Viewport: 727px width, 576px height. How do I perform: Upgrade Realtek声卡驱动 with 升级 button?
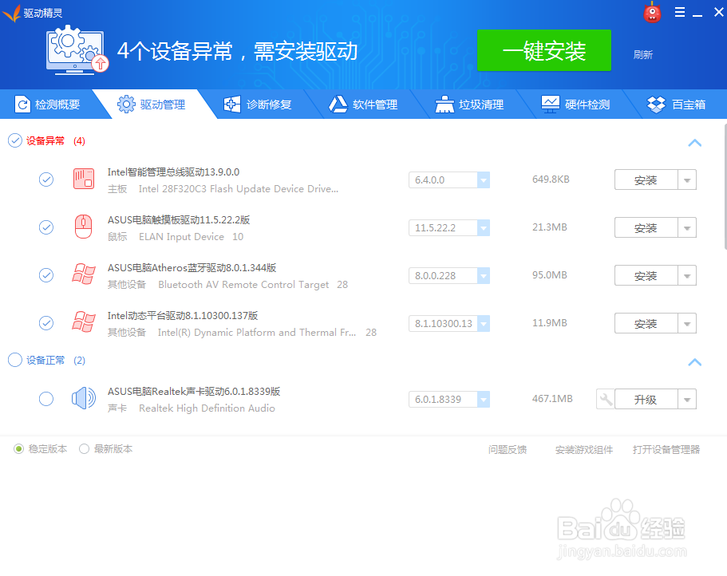[x=646, y=399]
